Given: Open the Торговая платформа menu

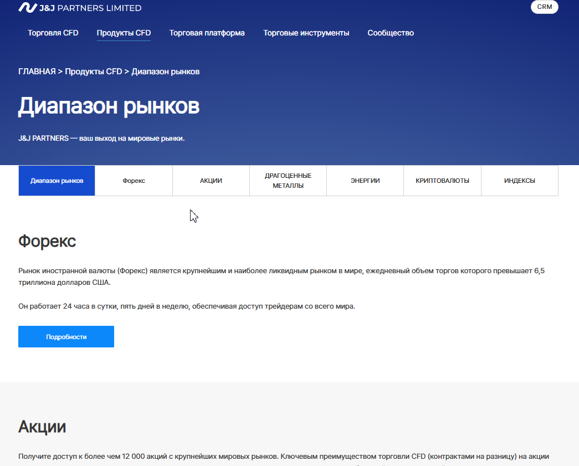Looking at the screenshot, I should point(207,33).
